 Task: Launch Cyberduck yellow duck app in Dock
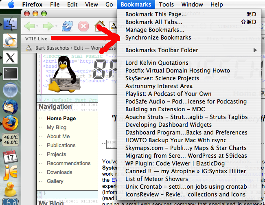[x=10, y=189]
